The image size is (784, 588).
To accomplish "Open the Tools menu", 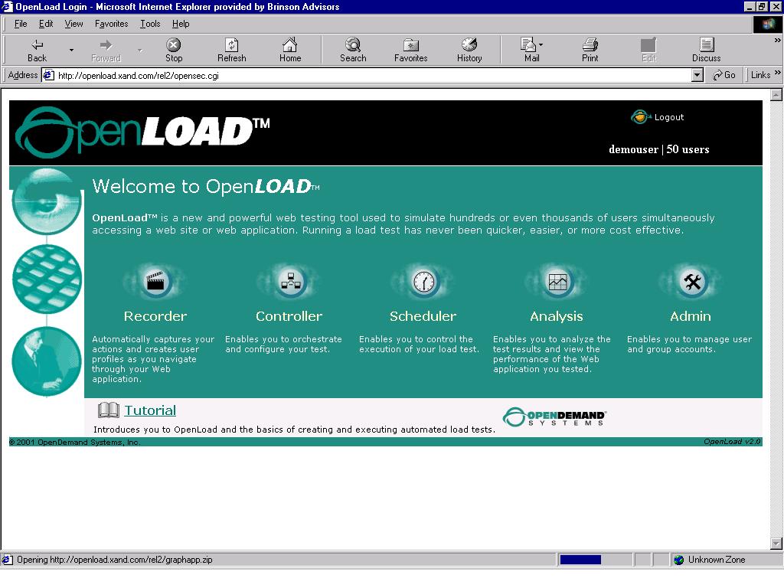I will pyautogui.click(x=150, y=24).
